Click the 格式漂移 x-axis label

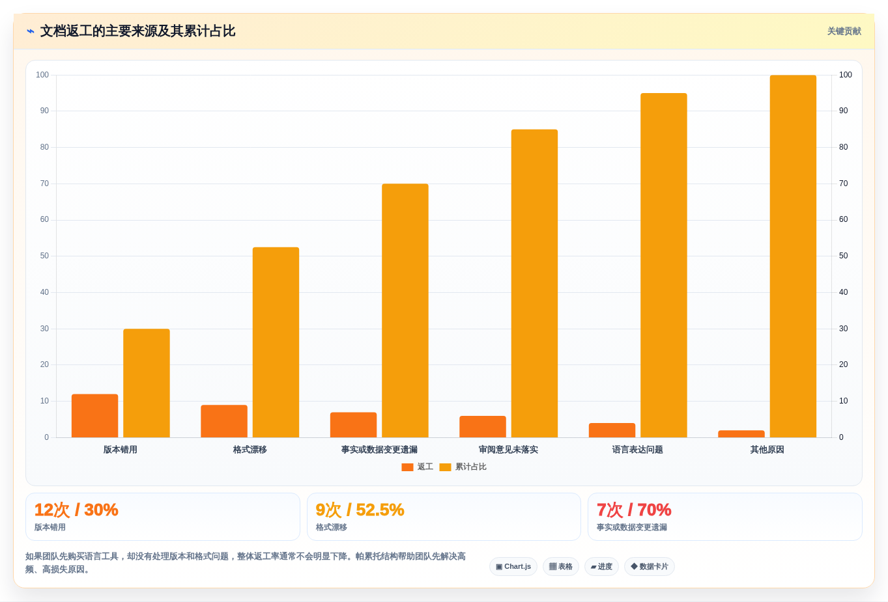point(250,450)
